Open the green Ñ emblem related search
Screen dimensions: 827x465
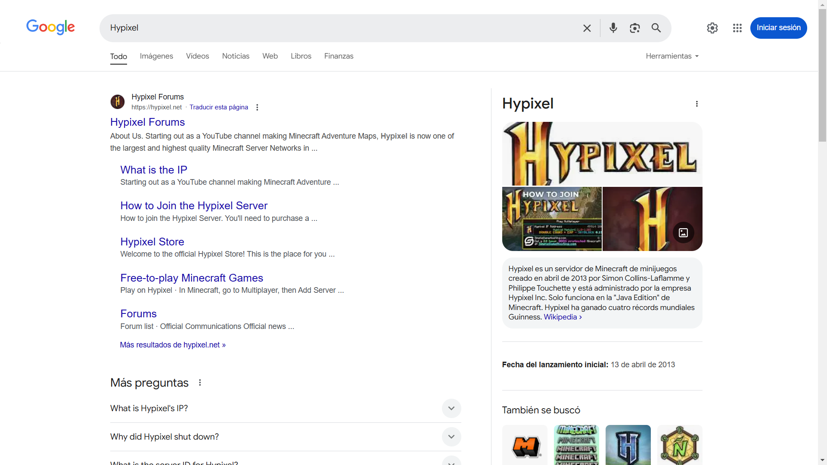click(680, 445)
